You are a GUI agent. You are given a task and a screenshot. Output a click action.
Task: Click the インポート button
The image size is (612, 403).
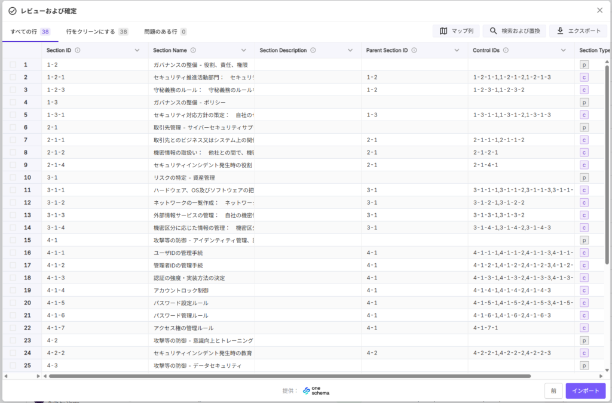click(585, 390)
